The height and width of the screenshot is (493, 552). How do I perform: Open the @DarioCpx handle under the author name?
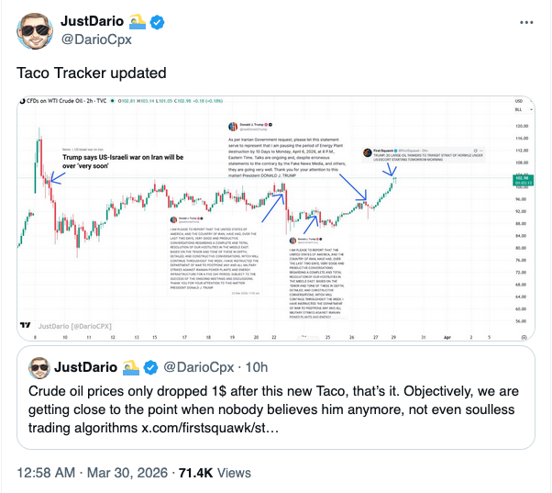click(x=98, y=39)
